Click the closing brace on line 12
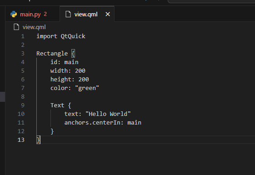The image size is (255, 175). coord(52,131)
